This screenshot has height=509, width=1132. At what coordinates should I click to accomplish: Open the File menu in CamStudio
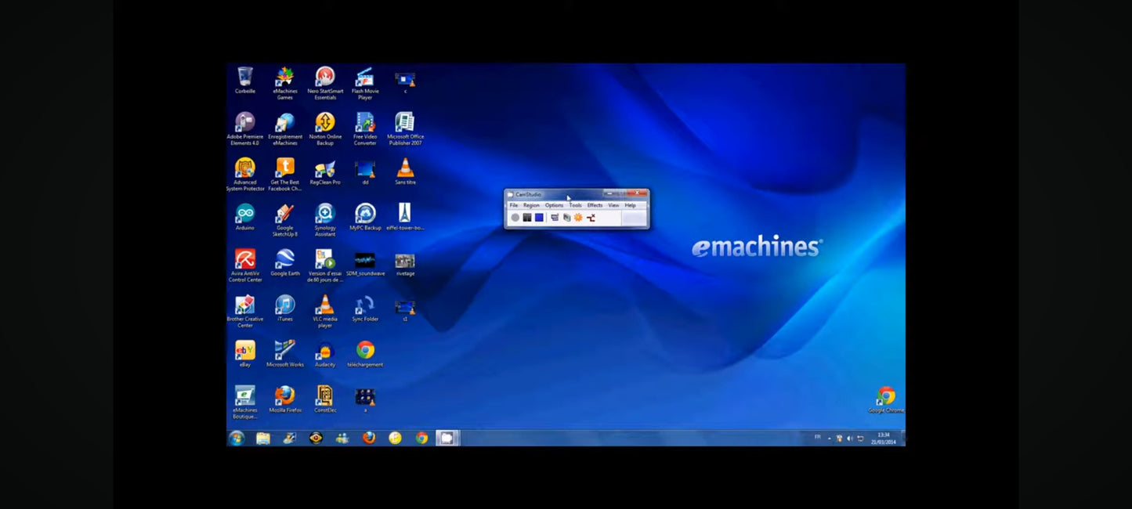tap(513, 205)
